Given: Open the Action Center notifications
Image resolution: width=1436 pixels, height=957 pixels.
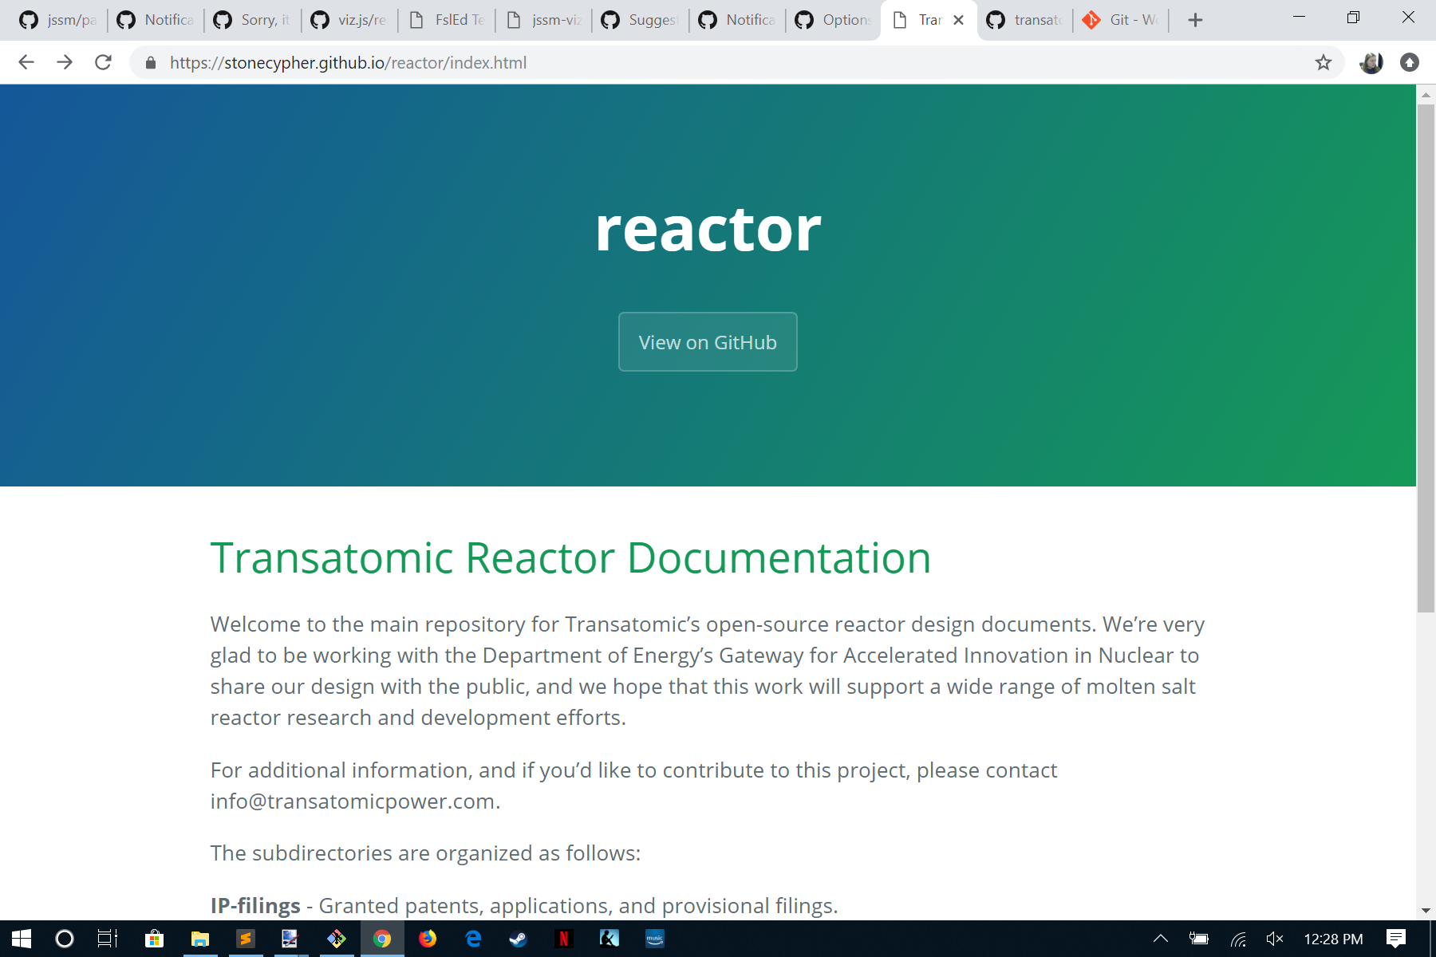Looking at the screenshot, I should (1396, 939).
